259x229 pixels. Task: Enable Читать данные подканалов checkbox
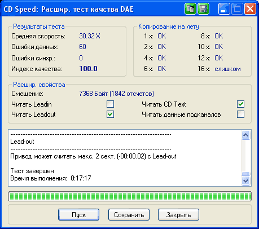[x=241, y=114]
